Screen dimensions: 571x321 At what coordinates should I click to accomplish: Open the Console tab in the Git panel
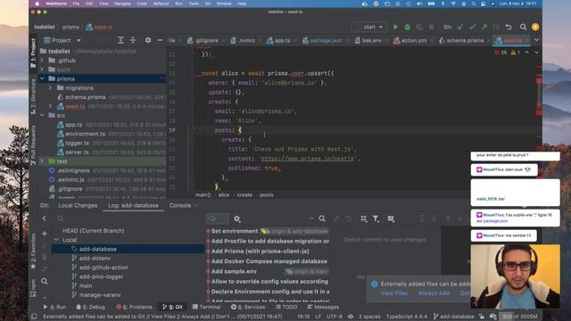click(x=180, y=205)
